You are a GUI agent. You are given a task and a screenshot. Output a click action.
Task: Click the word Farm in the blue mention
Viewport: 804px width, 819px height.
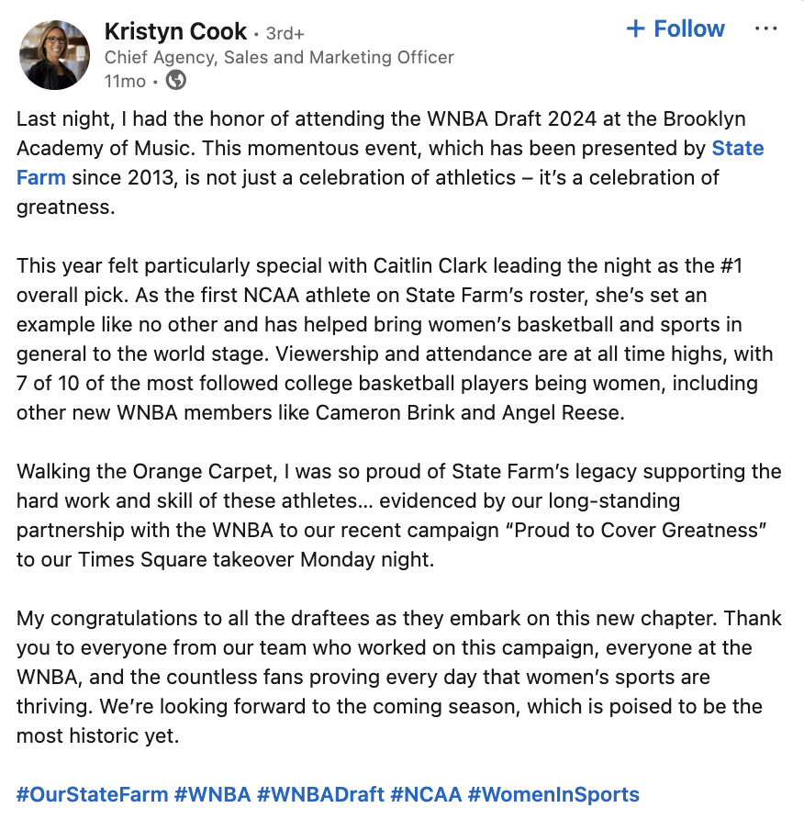pos(41,177)
